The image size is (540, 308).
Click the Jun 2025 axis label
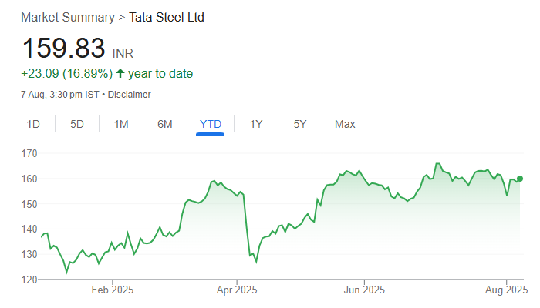pos(363,290)
